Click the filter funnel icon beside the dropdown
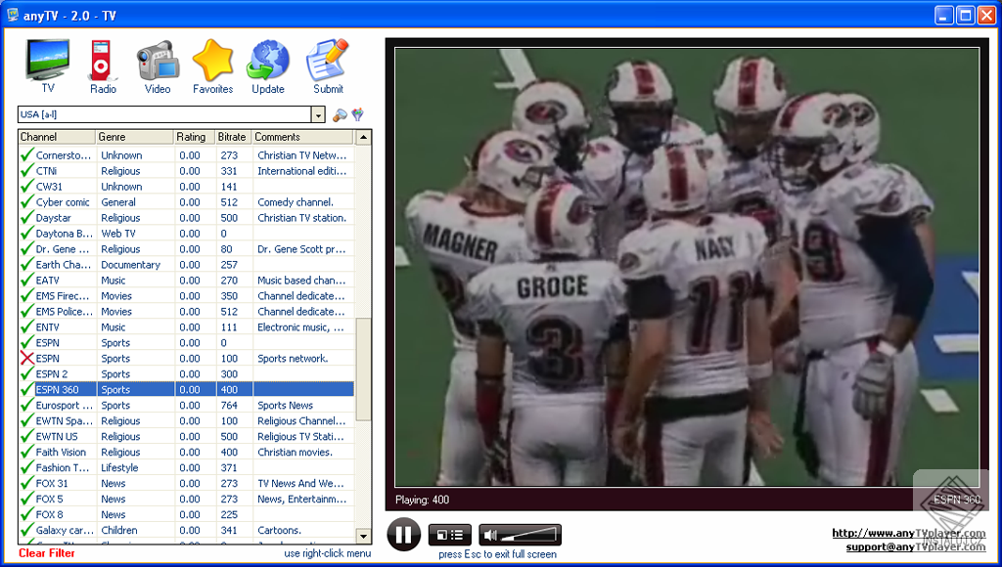Screen dimensions: 1002x567 coord(358,114)
